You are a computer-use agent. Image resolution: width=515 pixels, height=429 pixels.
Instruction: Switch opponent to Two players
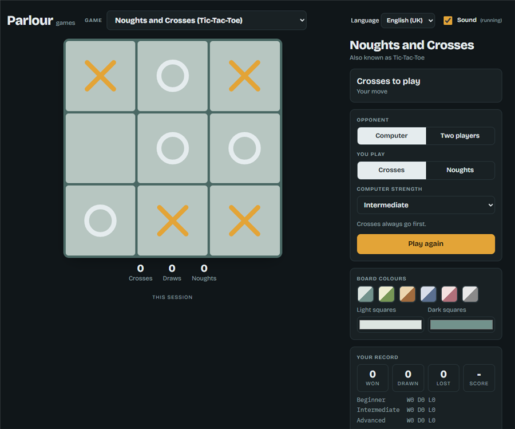coord(460,136)
